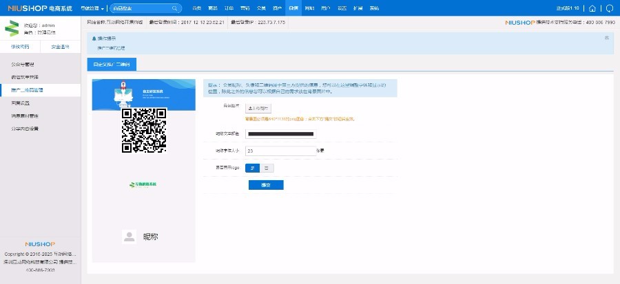This screenshot has width=620, height=284.
Task: Set show logo toggle to 否
Action: (x=267, y=168)
